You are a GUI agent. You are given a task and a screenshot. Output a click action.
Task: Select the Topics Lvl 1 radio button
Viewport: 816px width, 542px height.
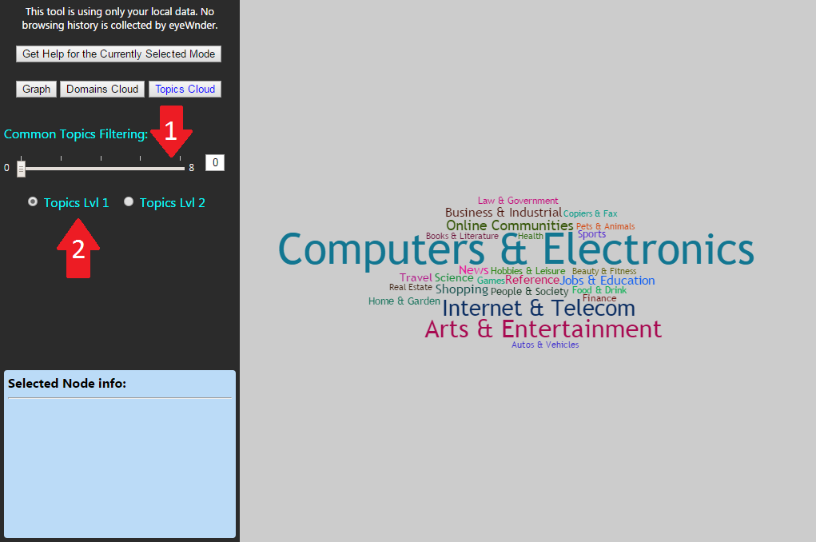pos(33,201)
